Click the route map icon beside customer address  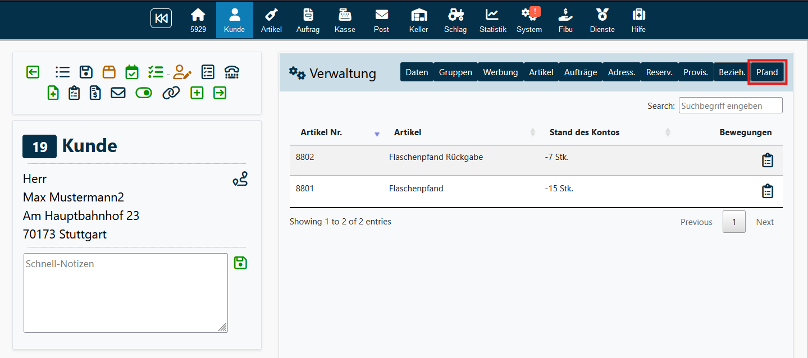pos(240,180)
